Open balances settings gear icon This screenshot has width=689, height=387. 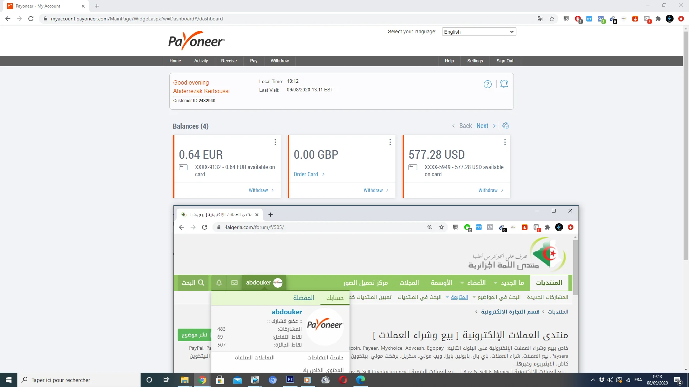(506, 126)
